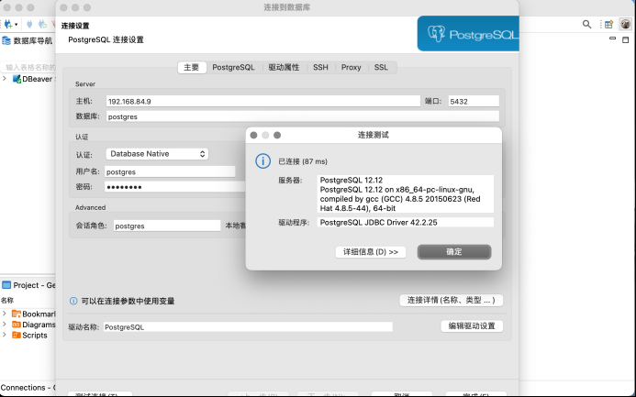Click the DBeaver perspective avatar icon
Viewport: 636px width, 397px height.
tap(626, 24)
